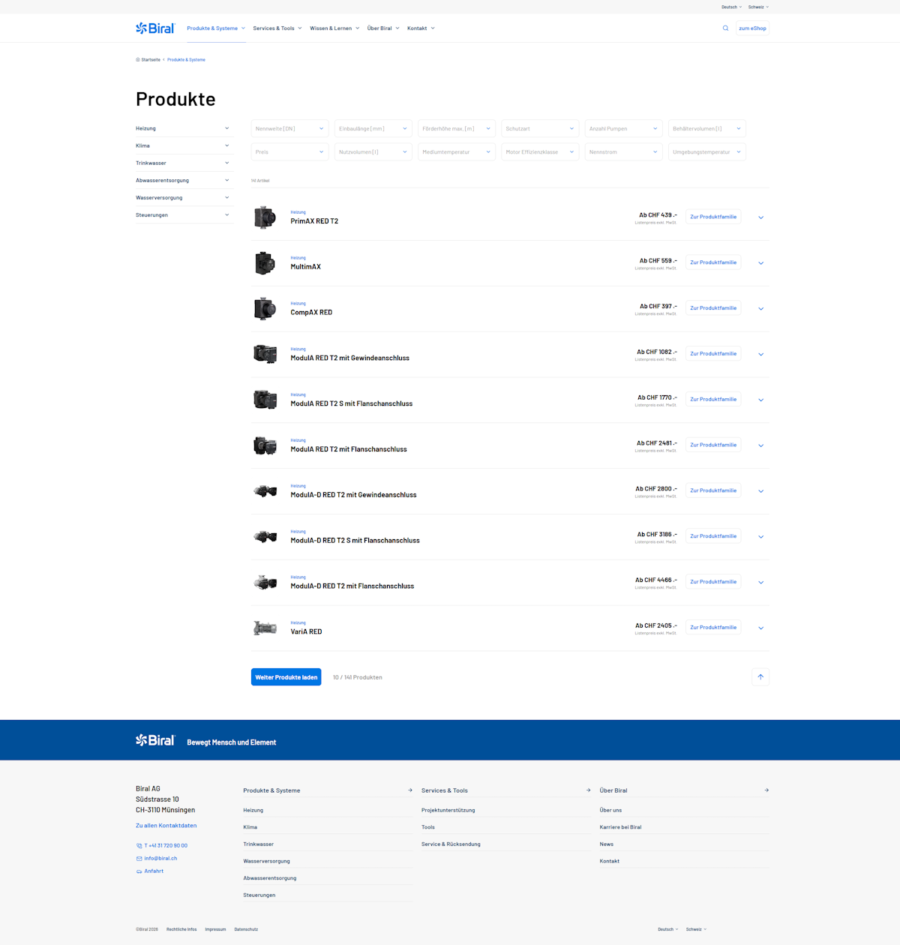Click the zum eShop button
The image size is (900, 945).
click(752, 28)
